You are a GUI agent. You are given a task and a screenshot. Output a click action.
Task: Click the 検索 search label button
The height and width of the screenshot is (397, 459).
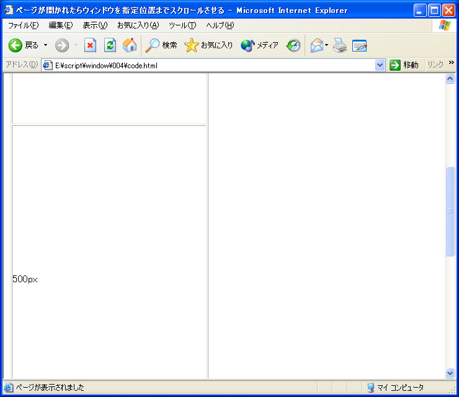pos(169,45)
